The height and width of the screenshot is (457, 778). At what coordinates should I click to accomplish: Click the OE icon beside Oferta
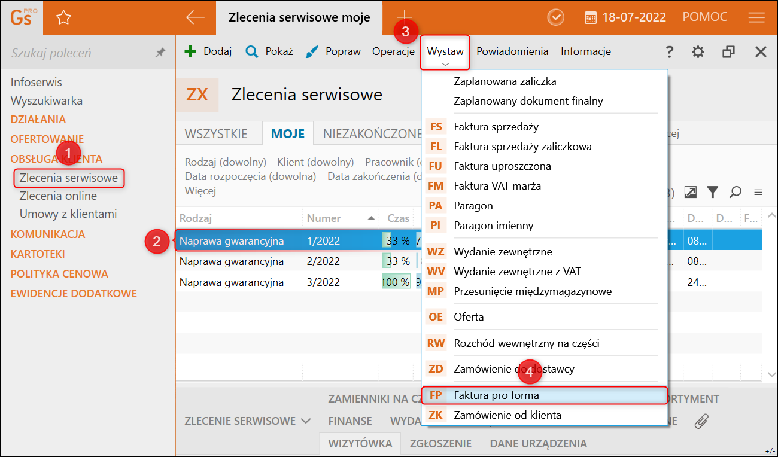(x=436, y=317)
